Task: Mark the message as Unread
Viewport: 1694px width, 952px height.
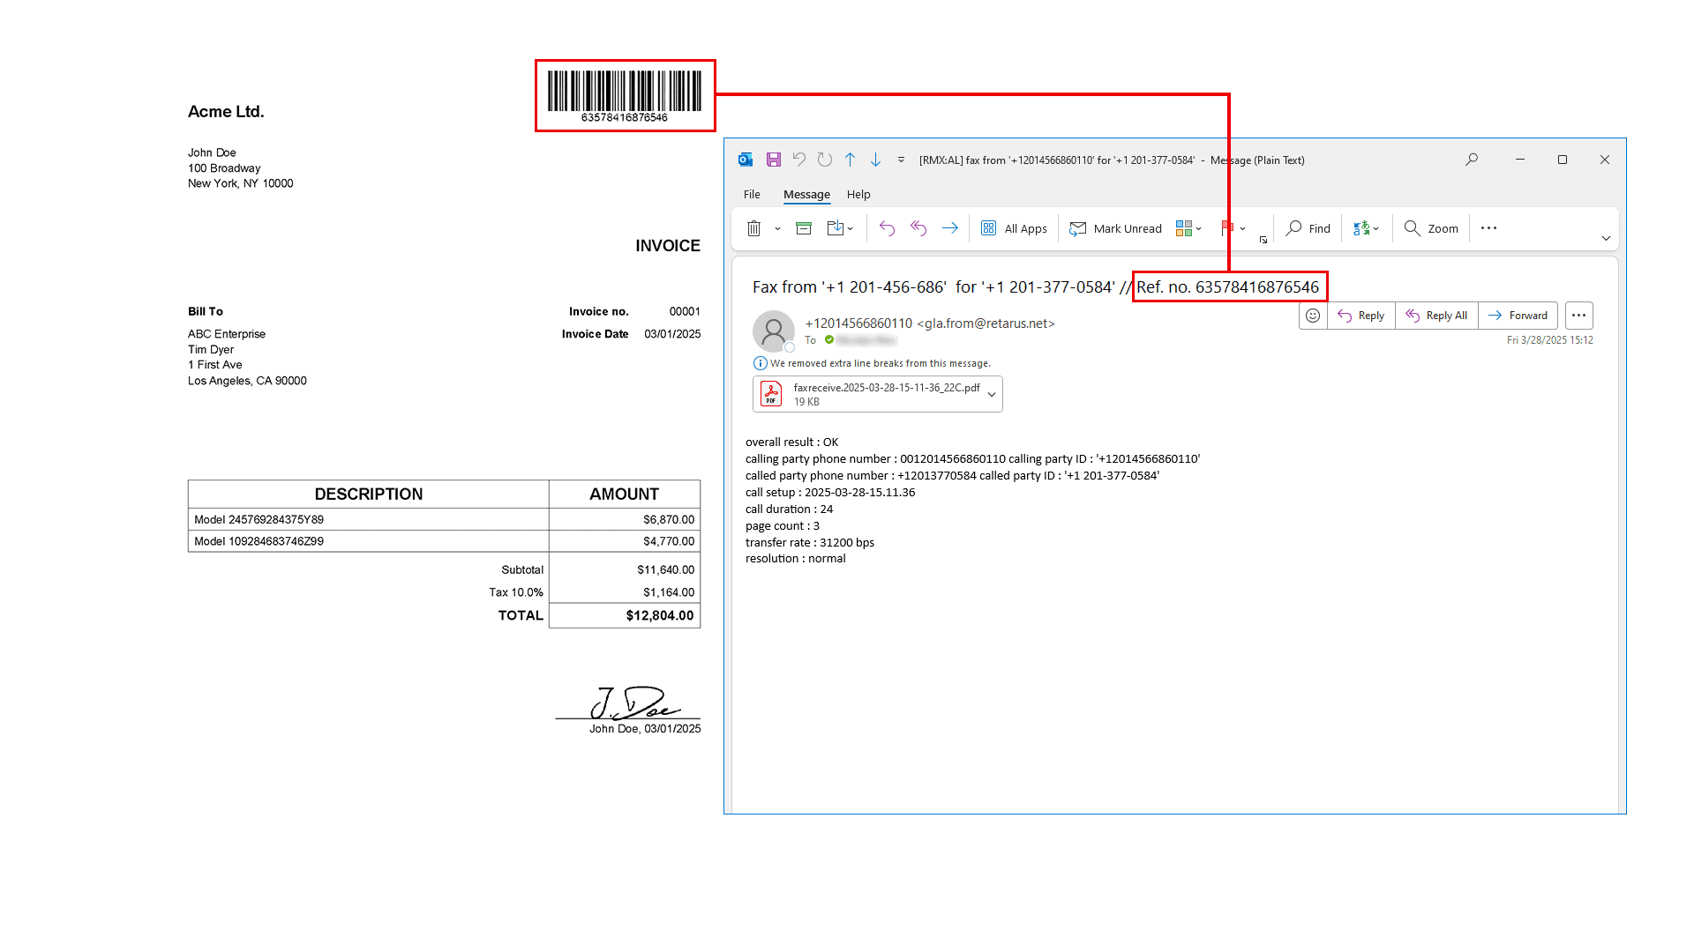Action: coord(1115,228)
